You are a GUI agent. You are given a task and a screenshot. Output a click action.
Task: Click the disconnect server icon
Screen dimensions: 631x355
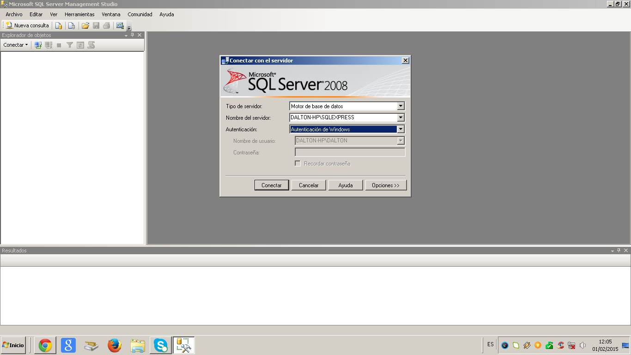point(49,45)
